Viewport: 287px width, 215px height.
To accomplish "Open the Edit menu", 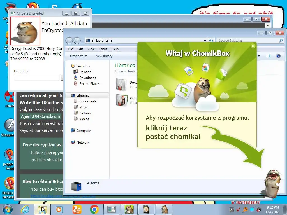I will pyautogui.click(x=80, y=49).
